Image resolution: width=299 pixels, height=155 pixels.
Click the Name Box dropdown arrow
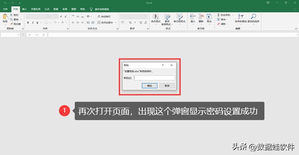tap(18, 35)
